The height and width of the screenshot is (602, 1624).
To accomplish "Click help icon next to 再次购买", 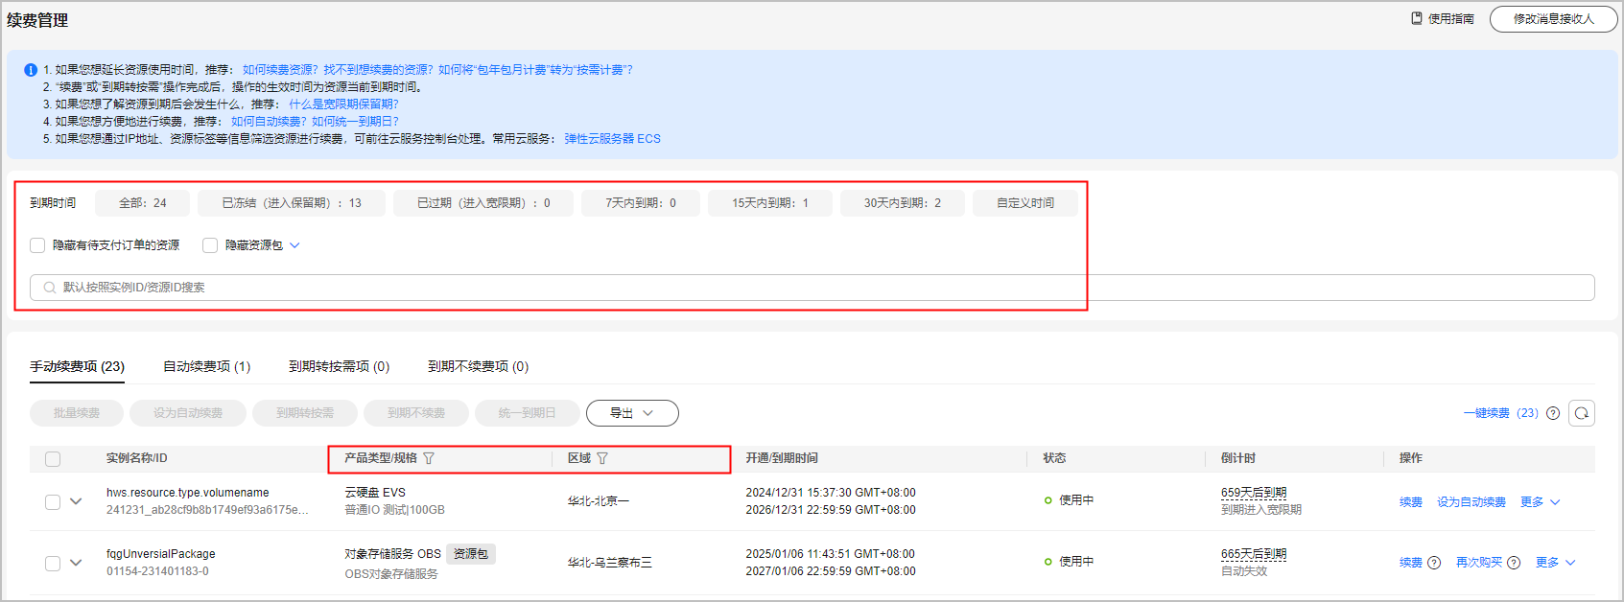I will [1514, 563].
